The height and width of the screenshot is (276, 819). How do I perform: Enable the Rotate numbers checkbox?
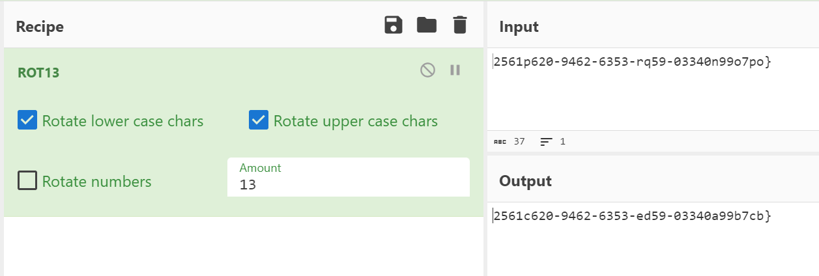[27, 180]
